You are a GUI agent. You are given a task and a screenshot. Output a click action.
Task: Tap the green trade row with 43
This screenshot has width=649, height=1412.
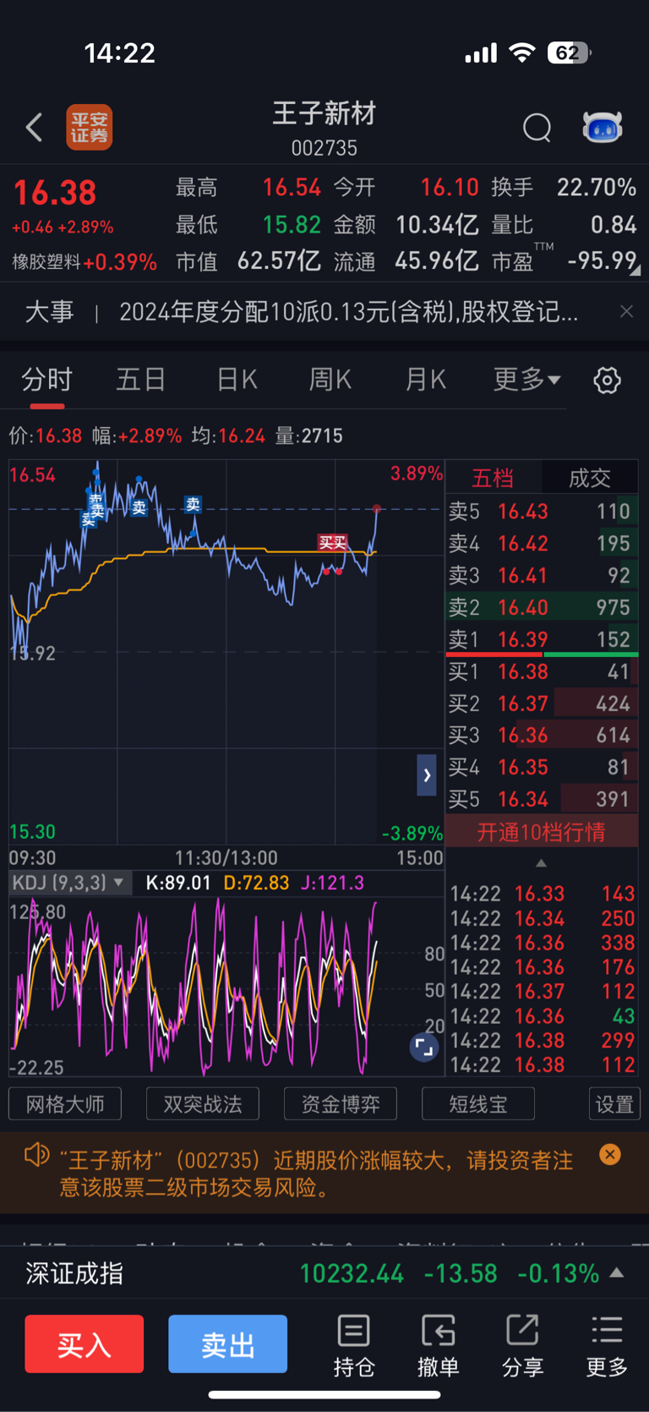(x=542, y=1016)
